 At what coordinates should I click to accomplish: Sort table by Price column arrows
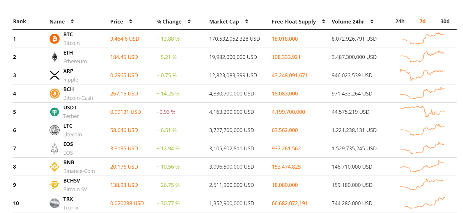(131, 21)
